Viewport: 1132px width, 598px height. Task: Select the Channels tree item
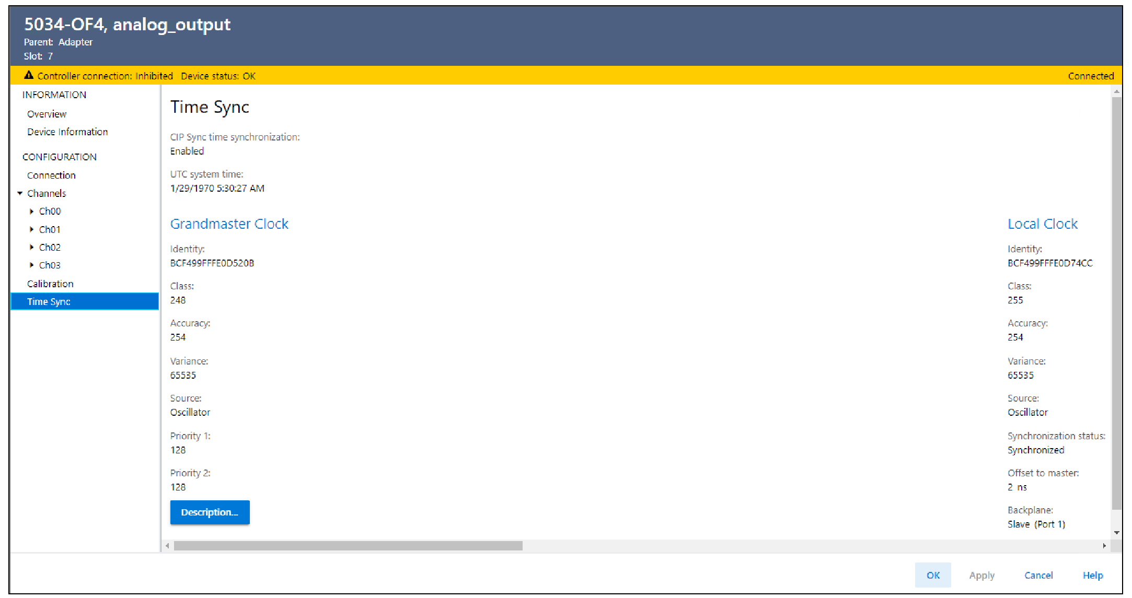click(47, 193)
